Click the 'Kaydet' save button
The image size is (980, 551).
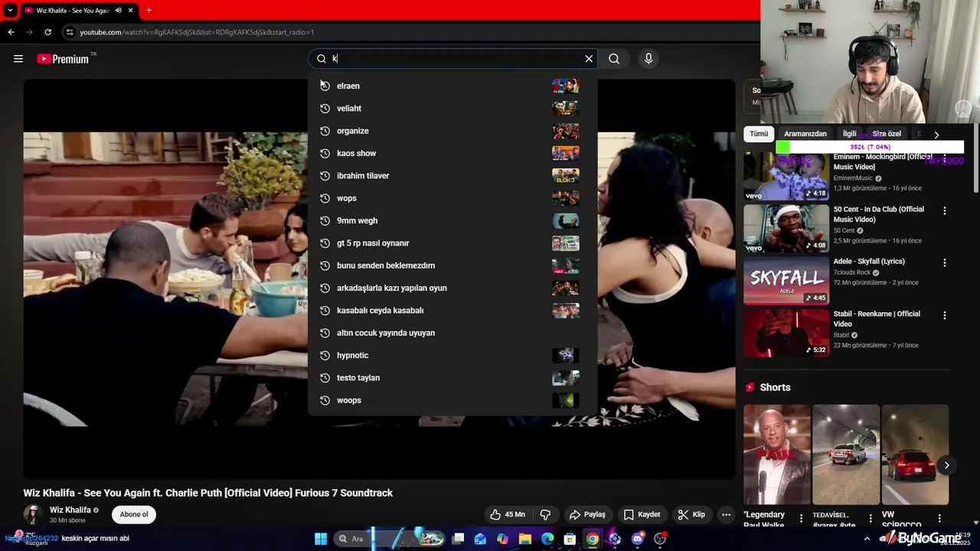(642, 514)
